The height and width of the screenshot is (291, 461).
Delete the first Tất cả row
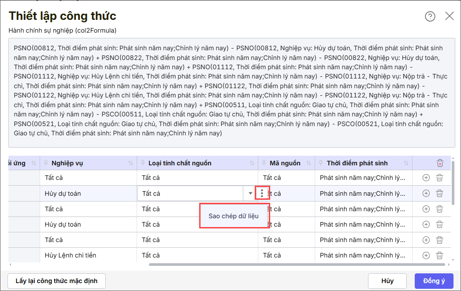(439, 178)
